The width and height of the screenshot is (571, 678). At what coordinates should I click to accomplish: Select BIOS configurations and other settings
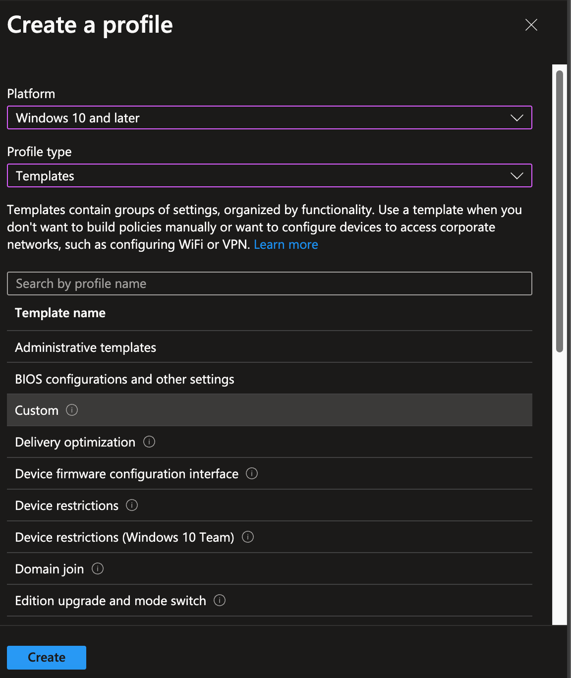pos(124,379)
